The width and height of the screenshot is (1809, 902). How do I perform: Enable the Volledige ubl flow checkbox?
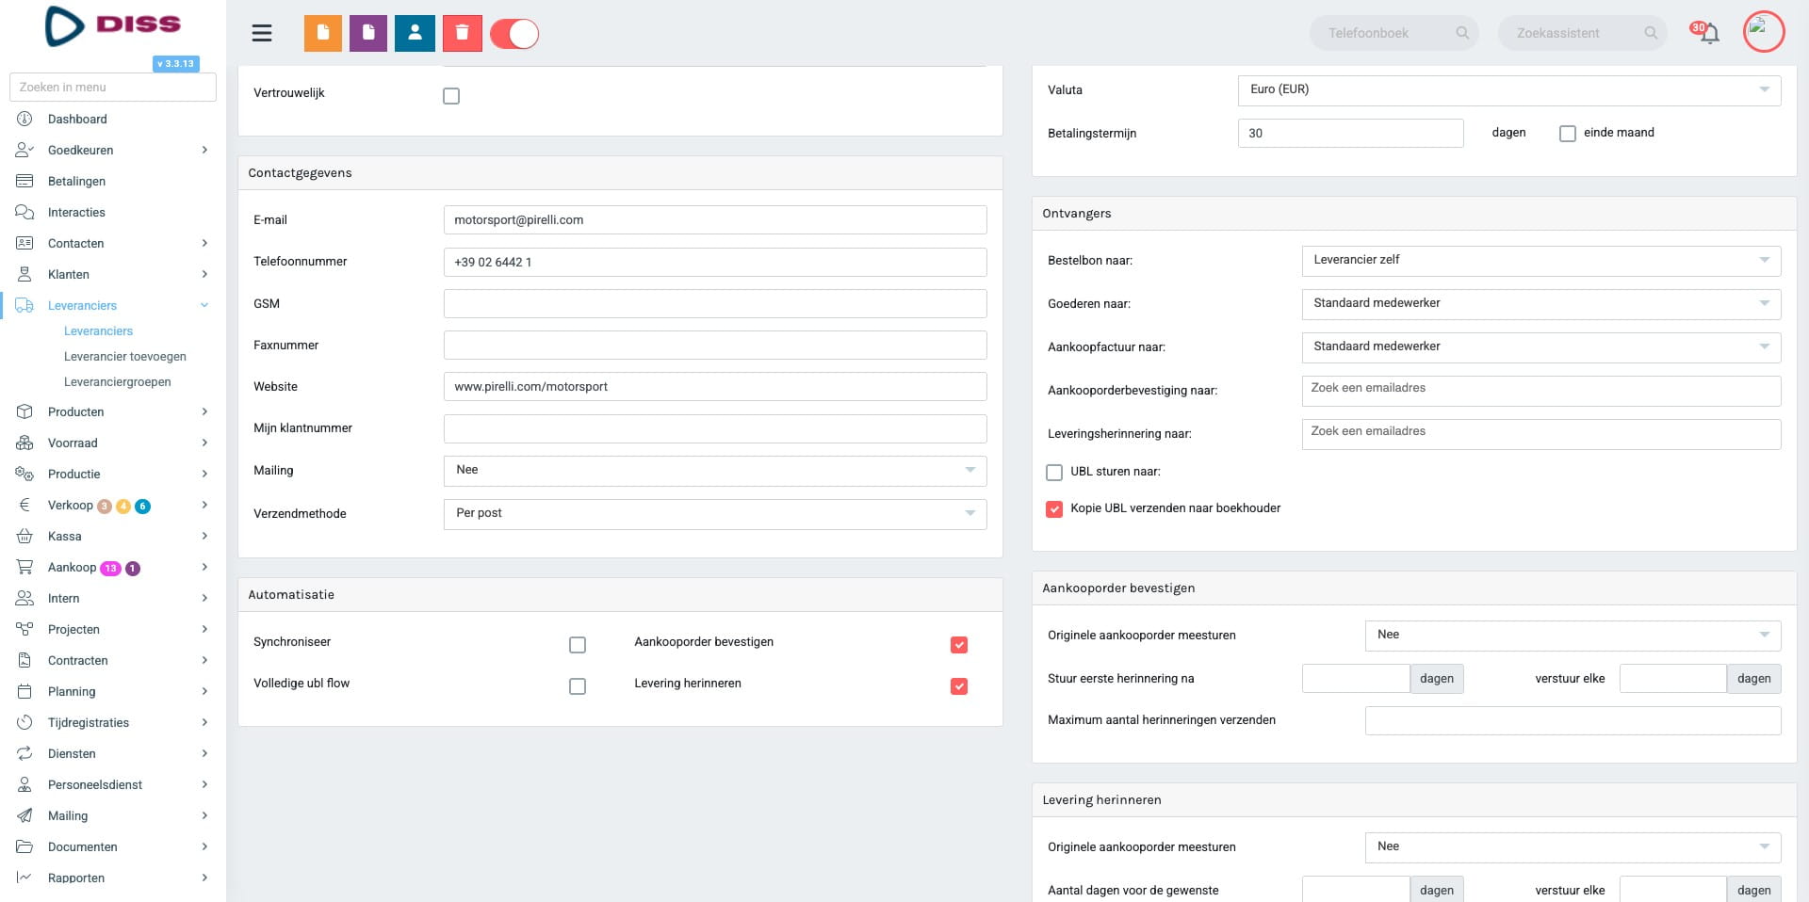click(x=578, y=686)
